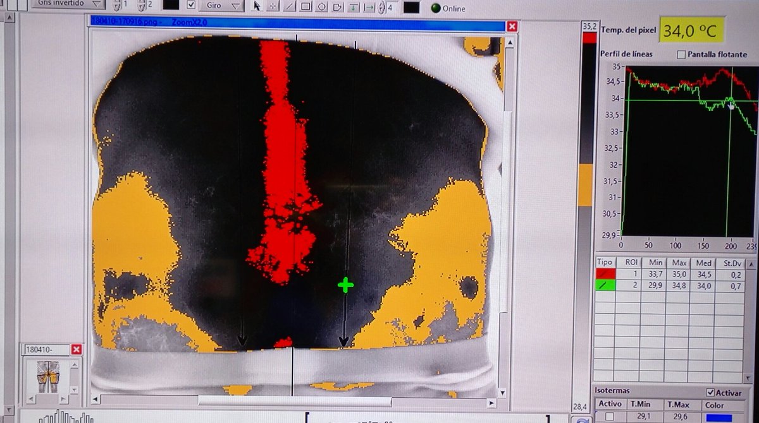
Task: Select the arrow pointer tool
Action: point(257,6)
